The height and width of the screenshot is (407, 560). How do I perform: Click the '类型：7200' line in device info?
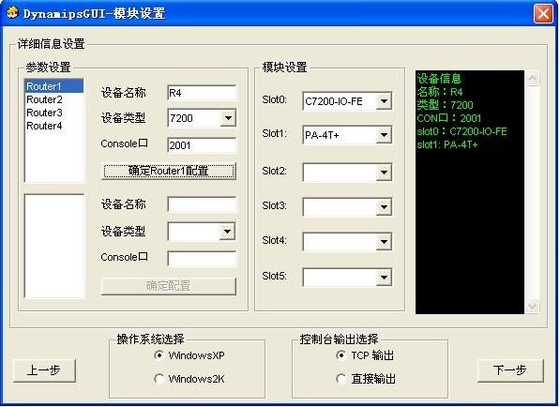(x=445, y=105)
